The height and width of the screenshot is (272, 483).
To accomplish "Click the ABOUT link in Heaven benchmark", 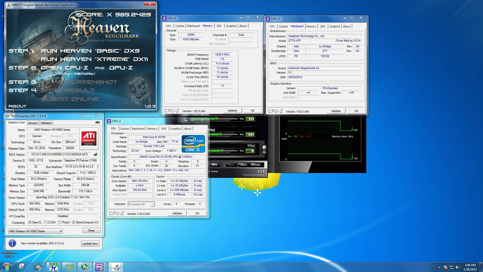I will point(17,106).
